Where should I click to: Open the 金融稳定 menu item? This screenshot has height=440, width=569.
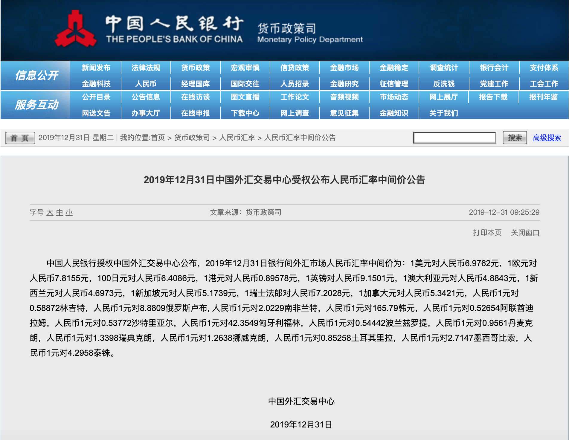(394, 68)
